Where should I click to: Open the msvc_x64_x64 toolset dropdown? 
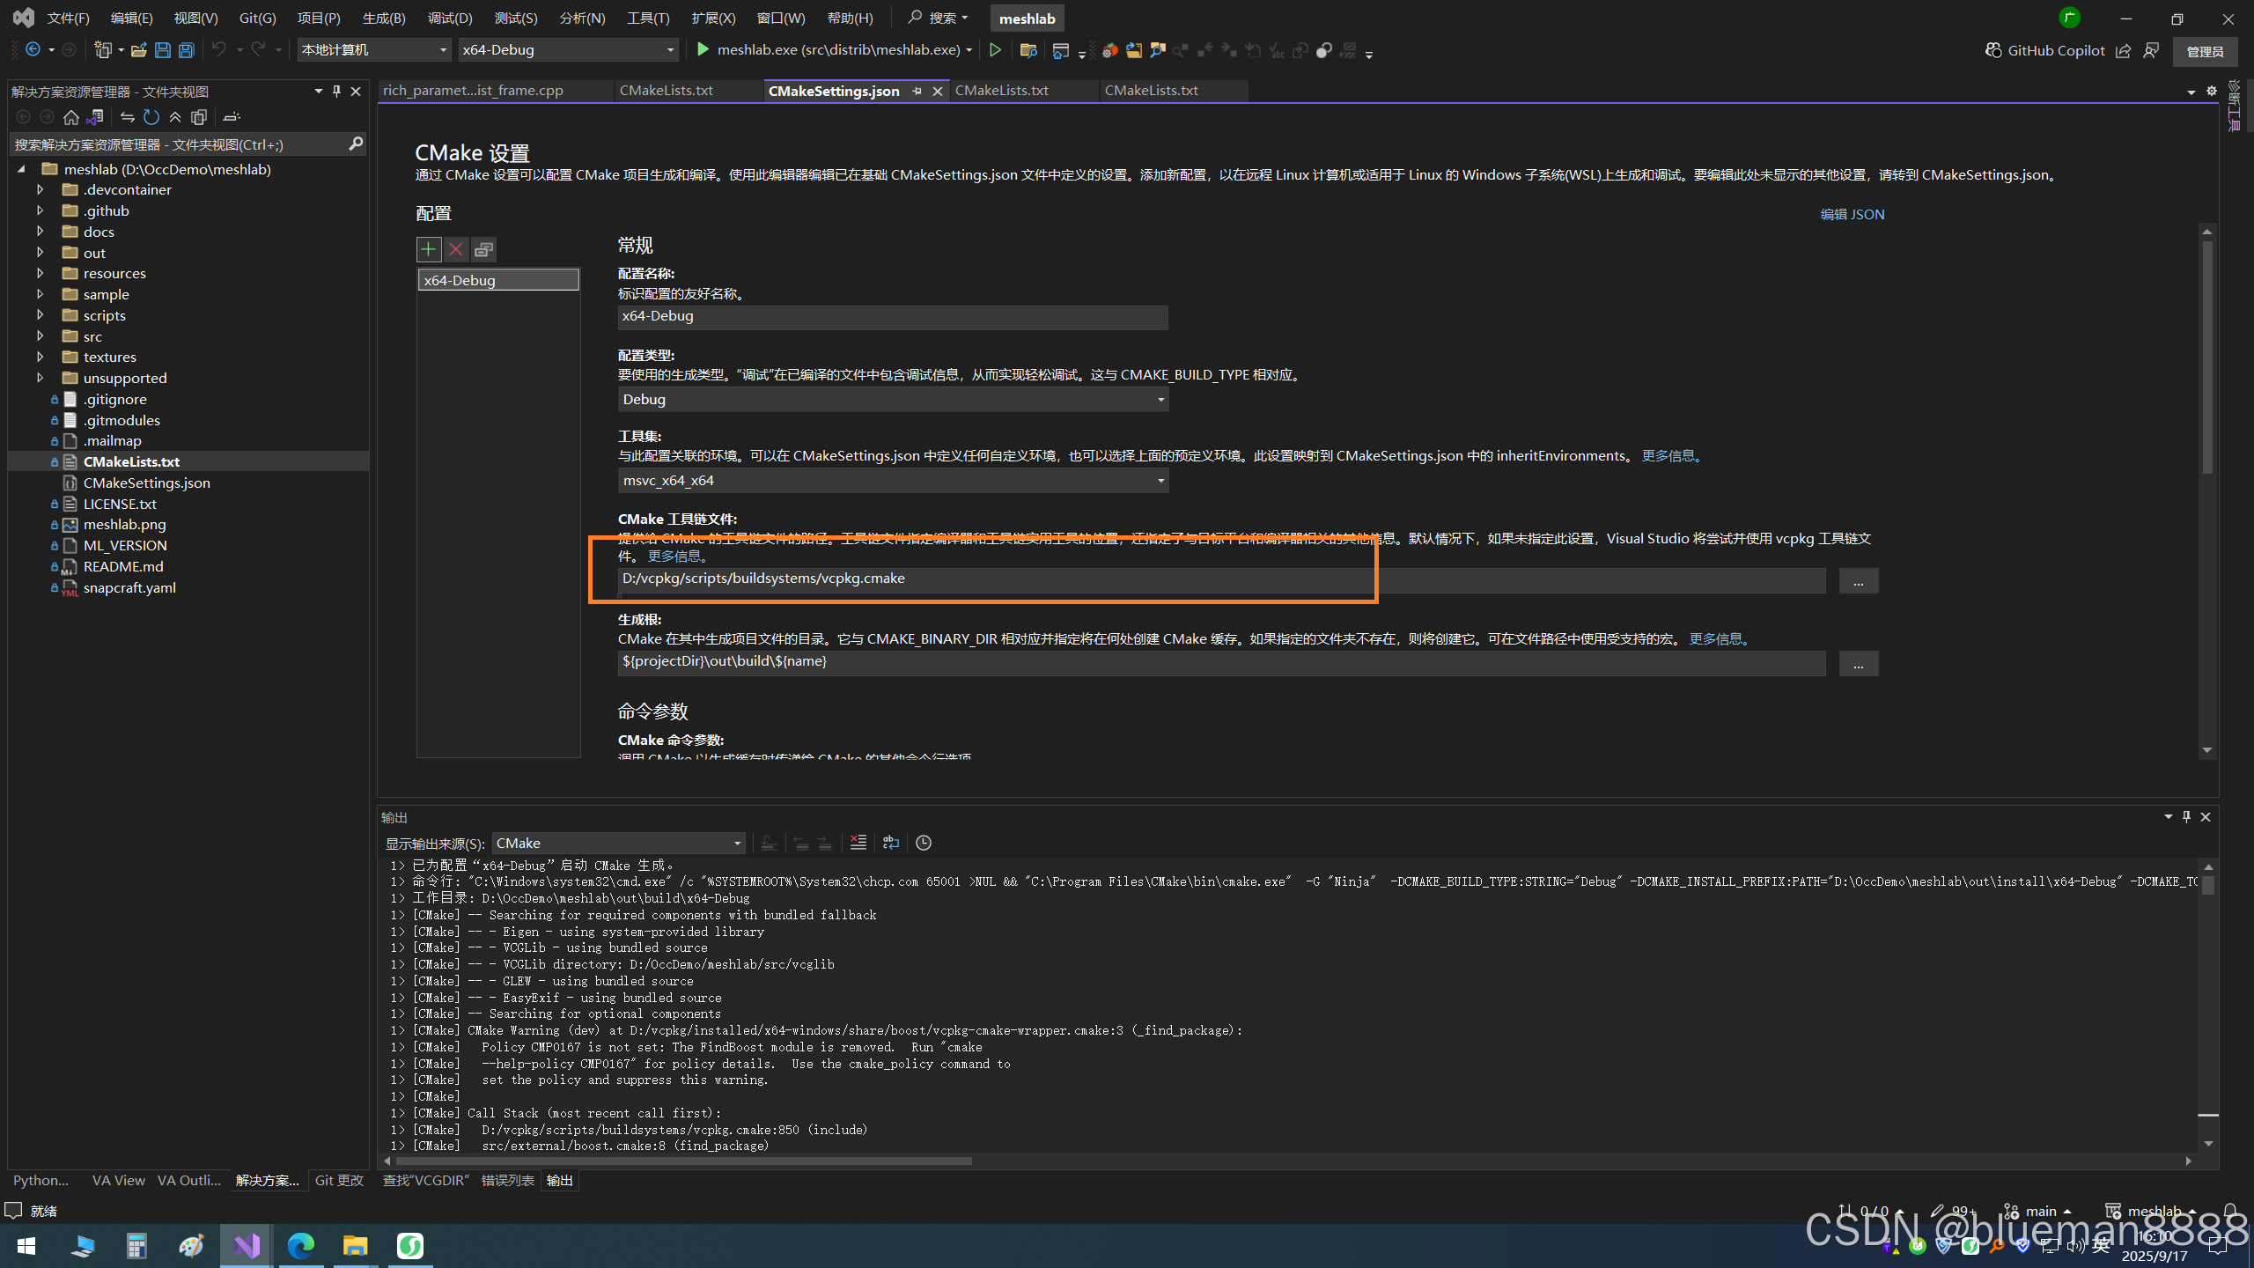893,480
